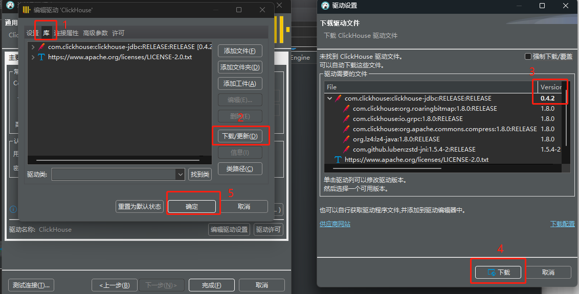Click the File column header

(x=431, y=87)
